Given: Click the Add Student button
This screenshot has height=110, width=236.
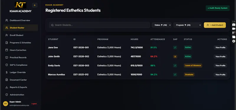Looking at the screenshot, I should [x=215, y=25].
